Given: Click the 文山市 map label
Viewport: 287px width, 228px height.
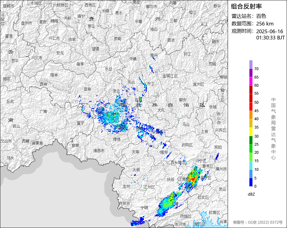Looking at the screenshot, I should (6, 141).
